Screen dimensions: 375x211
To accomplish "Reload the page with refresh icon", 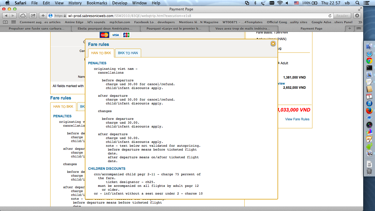I will [330, 16].
